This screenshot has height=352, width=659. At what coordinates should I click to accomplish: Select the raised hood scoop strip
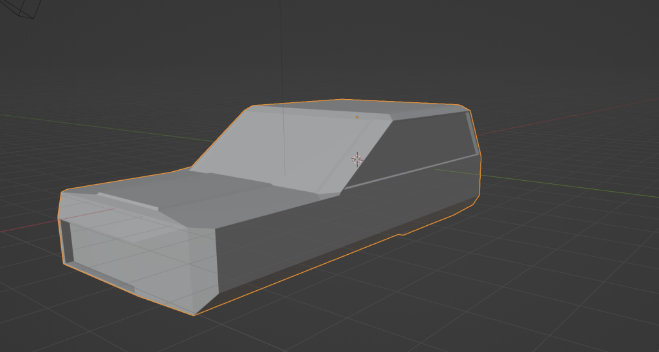pos(127,201)
